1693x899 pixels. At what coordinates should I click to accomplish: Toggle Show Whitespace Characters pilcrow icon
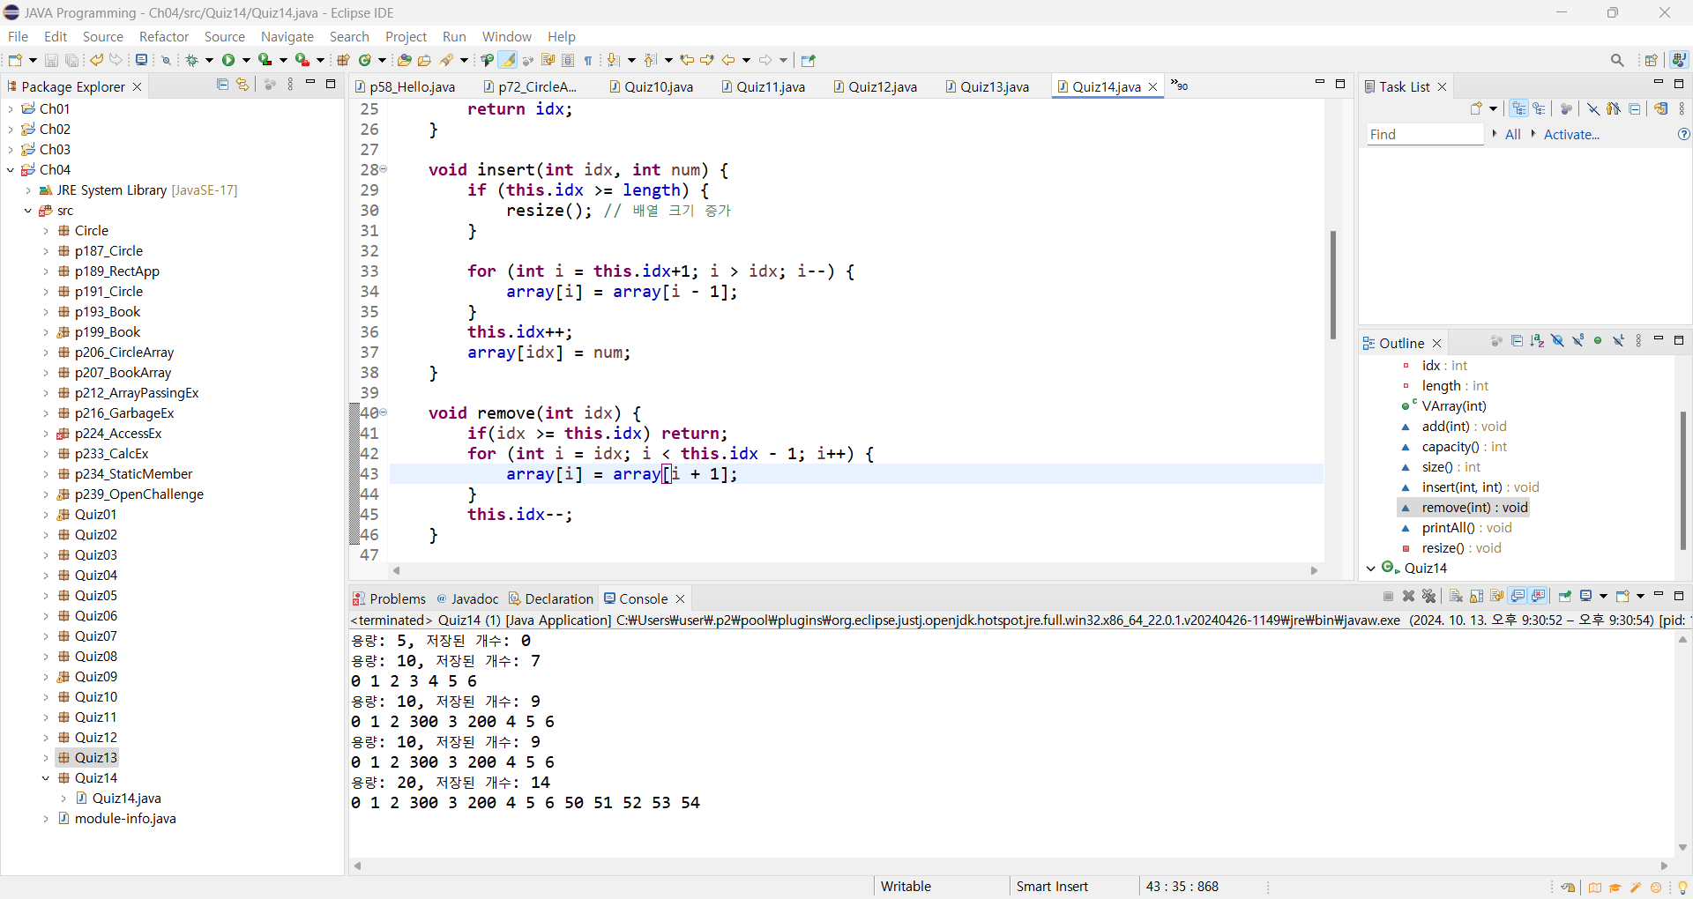point(588,60)
